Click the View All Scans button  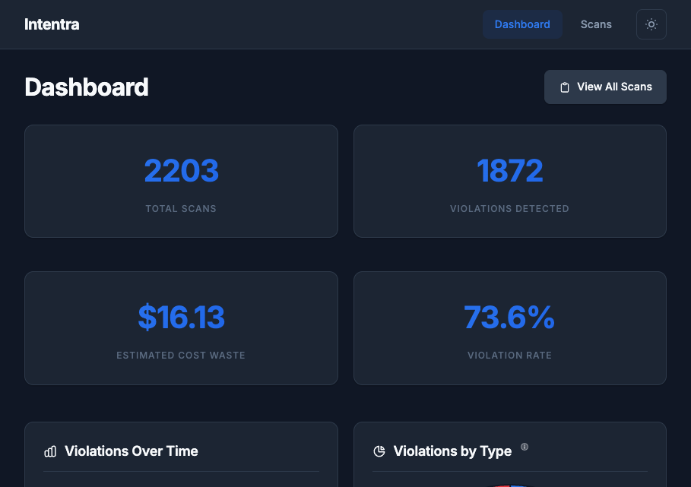(605, 87)
